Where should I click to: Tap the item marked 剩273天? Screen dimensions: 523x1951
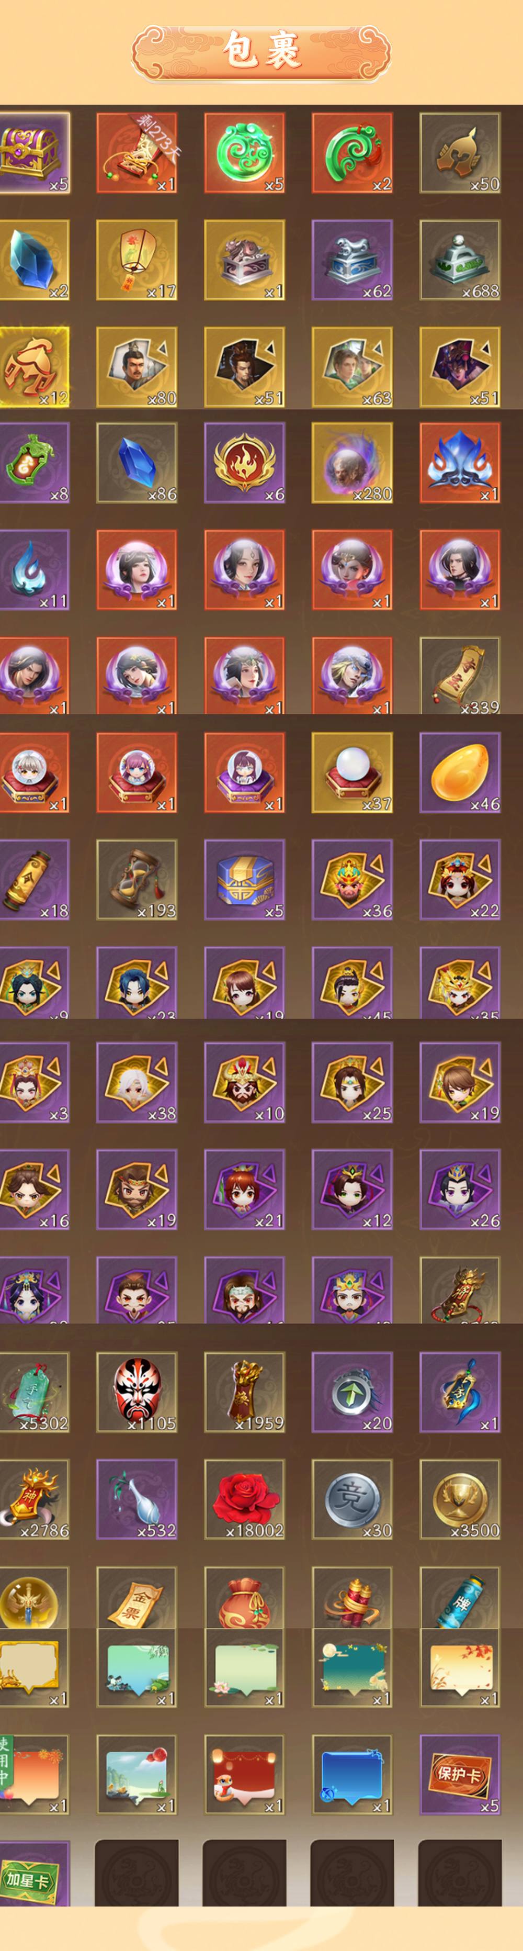(136, 153)
